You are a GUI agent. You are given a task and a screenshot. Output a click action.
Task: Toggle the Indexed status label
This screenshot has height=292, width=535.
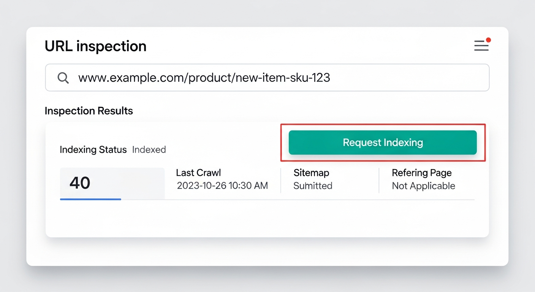[149, 149]
